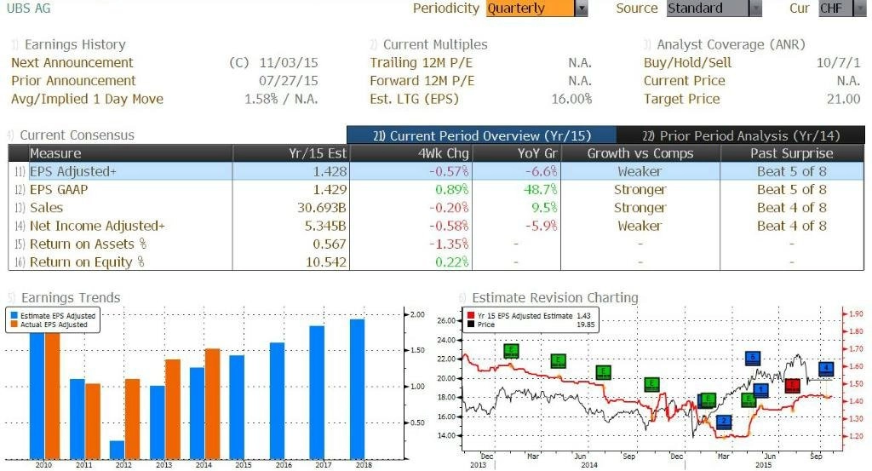Click the Prior Announcement date 07/27/15

289,81
